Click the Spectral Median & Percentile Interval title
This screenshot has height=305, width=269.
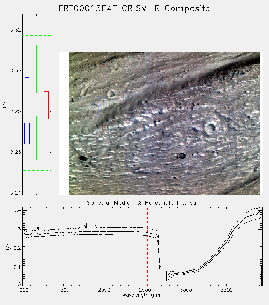tap(142, 203)
